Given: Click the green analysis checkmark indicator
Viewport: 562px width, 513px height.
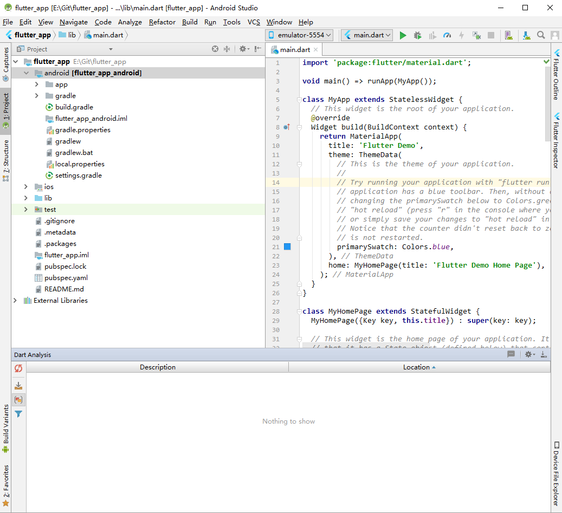Looking at the screenshot, I should tap(546, 62).
